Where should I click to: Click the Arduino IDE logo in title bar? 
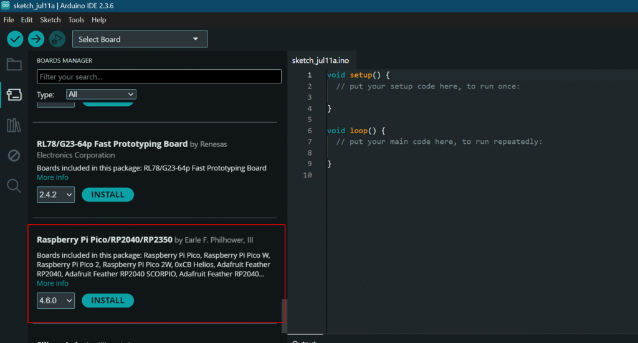(x=5, y=5)
